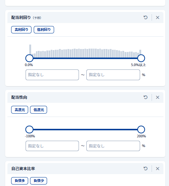Pick the 負債多 preset

coord(20,181)
